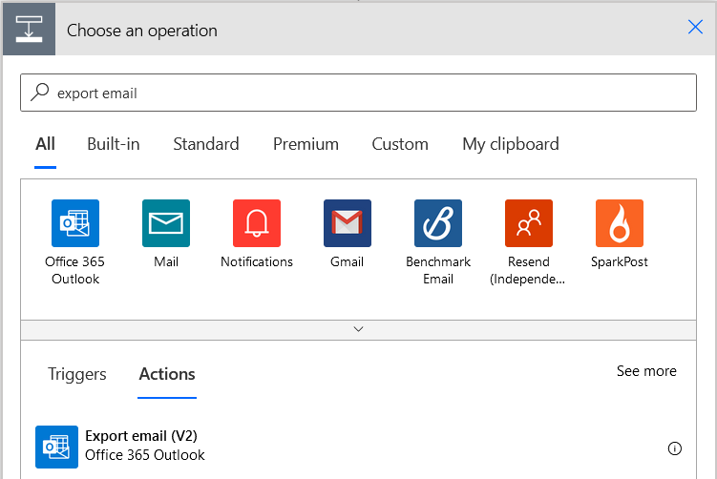The image size is (717, 479).
Task: Switch to the All tab
Action: 45,144
